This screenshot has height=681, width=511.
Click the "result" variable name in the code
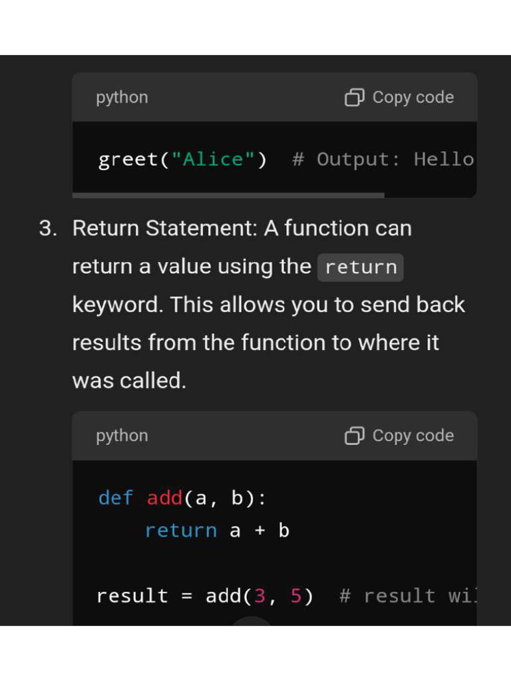tap(132, 596)
